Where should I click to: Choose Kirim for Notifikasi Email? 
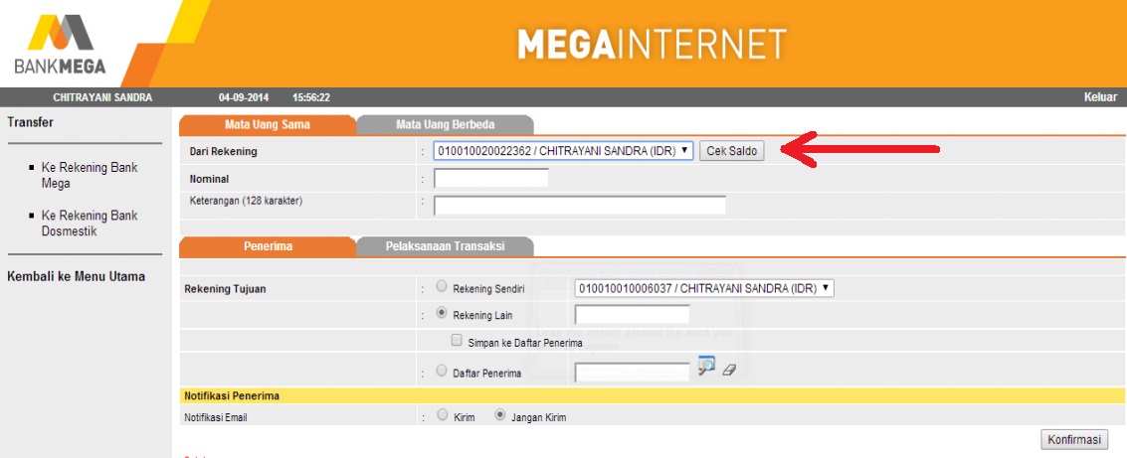[442, 415]
